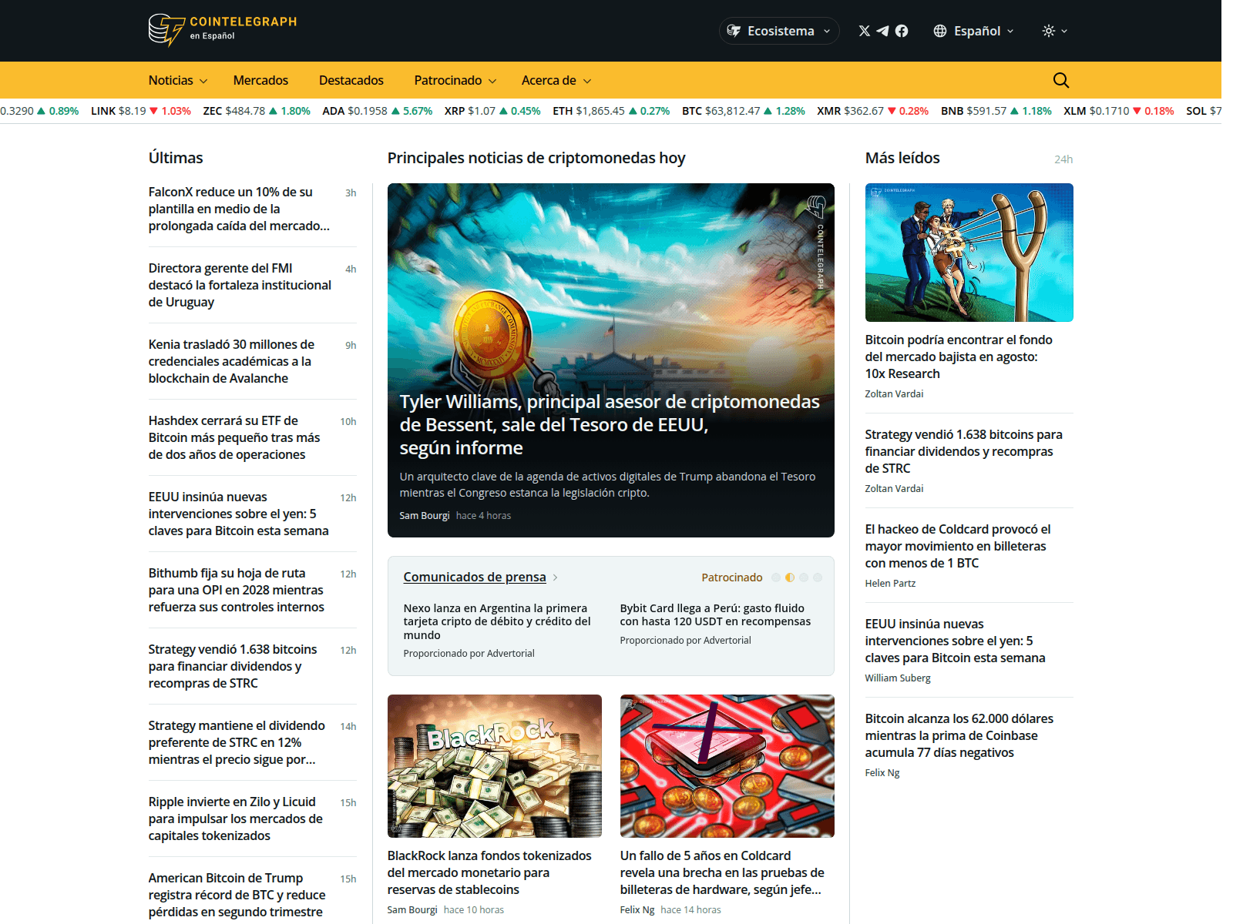The width and height of the screenshot is (1233, 924).
Task: Open El hackeo de Coldcard provocó article
Action: (958, 546)
